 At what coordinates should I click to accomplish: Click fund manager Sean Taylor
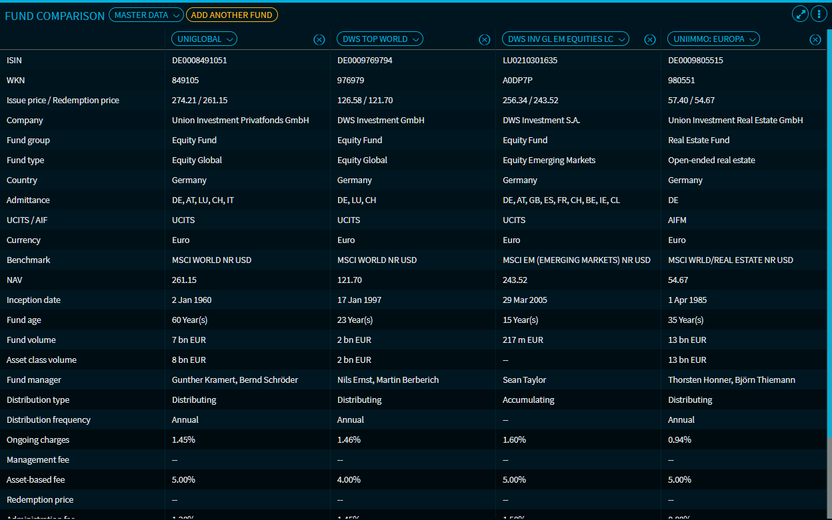tap(524, 380)
